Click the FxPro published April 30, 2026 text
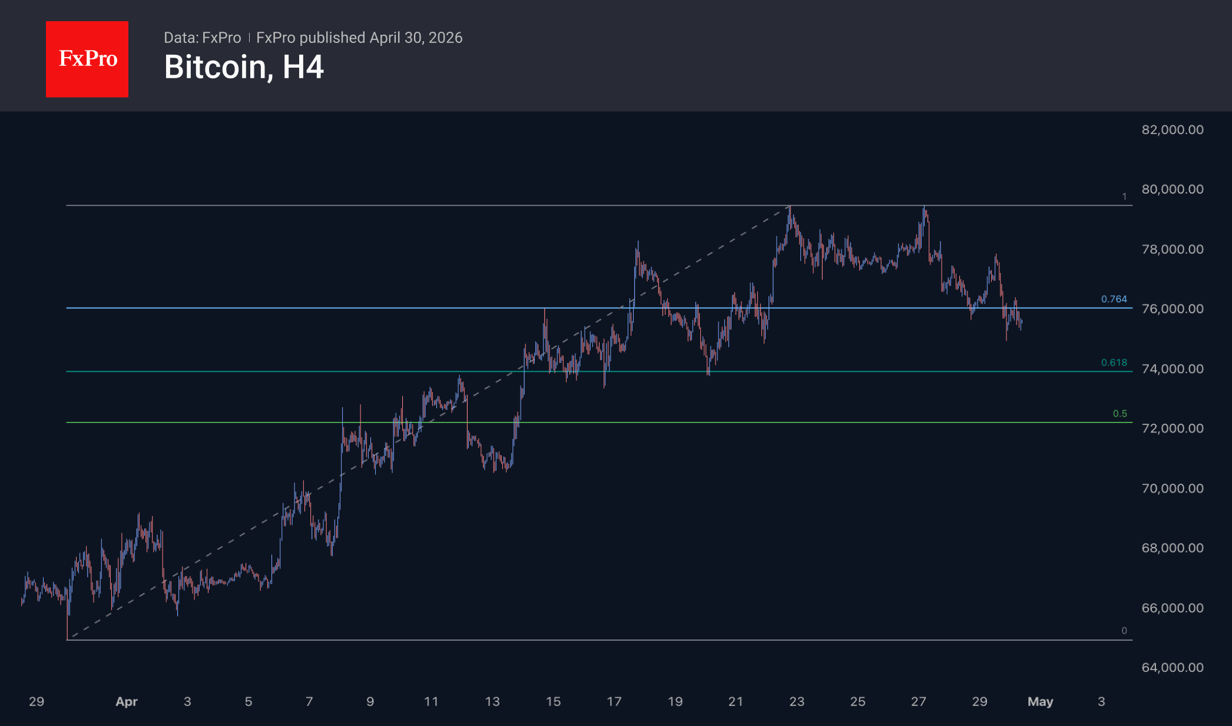This screenshot has width=1232, height=726. click(359, 38)
